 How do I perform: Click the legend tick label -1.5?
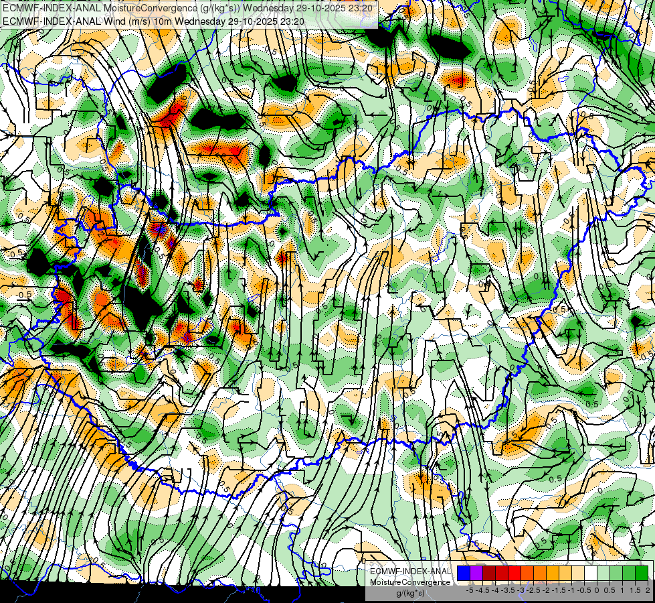559,590
